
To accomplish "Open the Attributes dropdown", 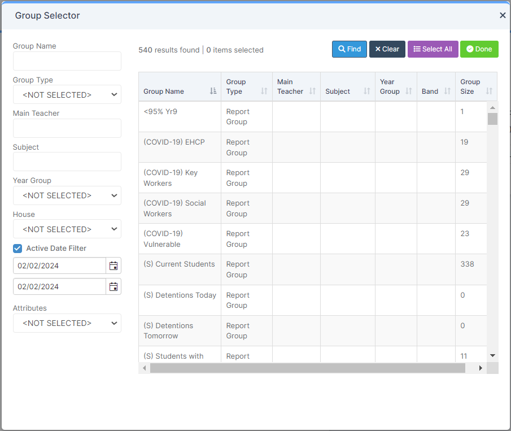I will [67, 323].
